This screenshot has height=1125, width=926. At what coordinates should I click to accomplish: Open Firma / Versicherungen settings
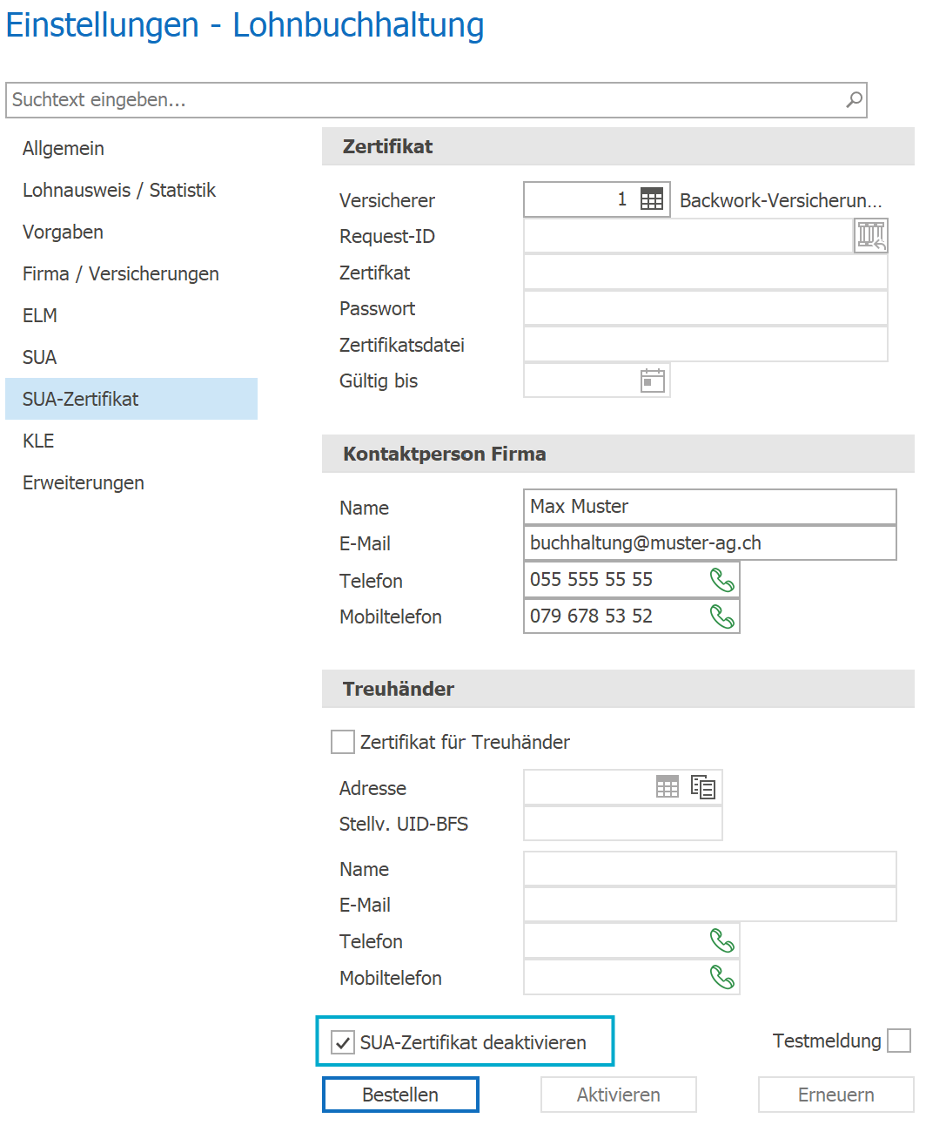pyautogui.click(x=131, y=273)
